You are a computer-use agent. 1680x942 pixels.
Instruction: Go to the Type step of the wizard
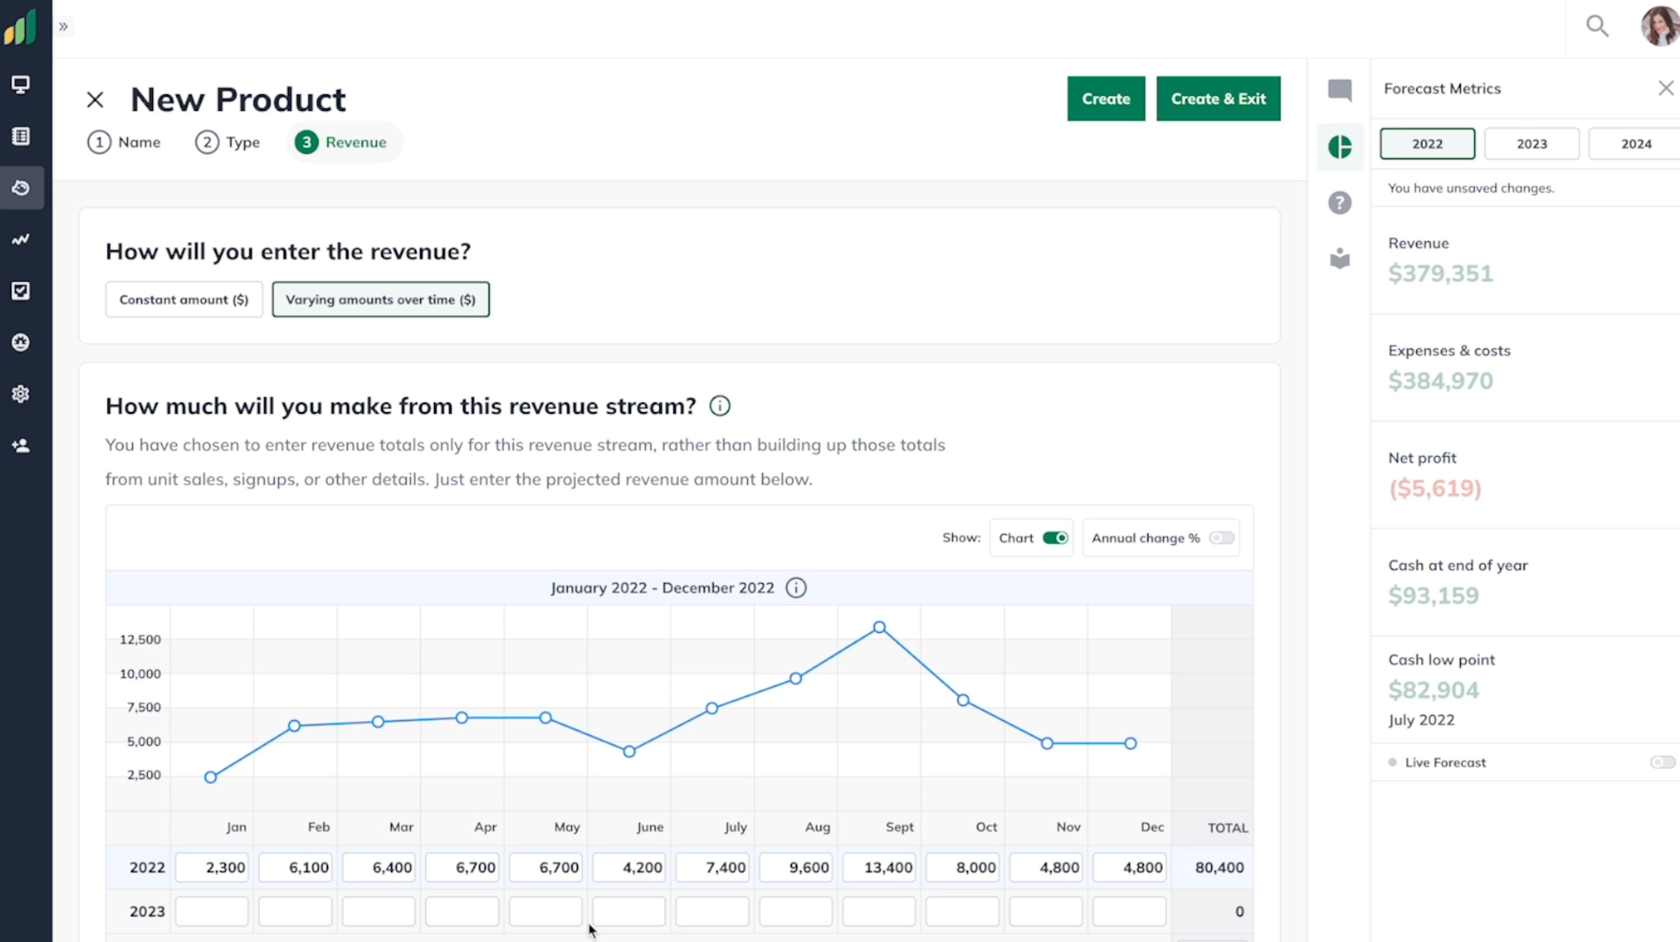click(227, 142)
